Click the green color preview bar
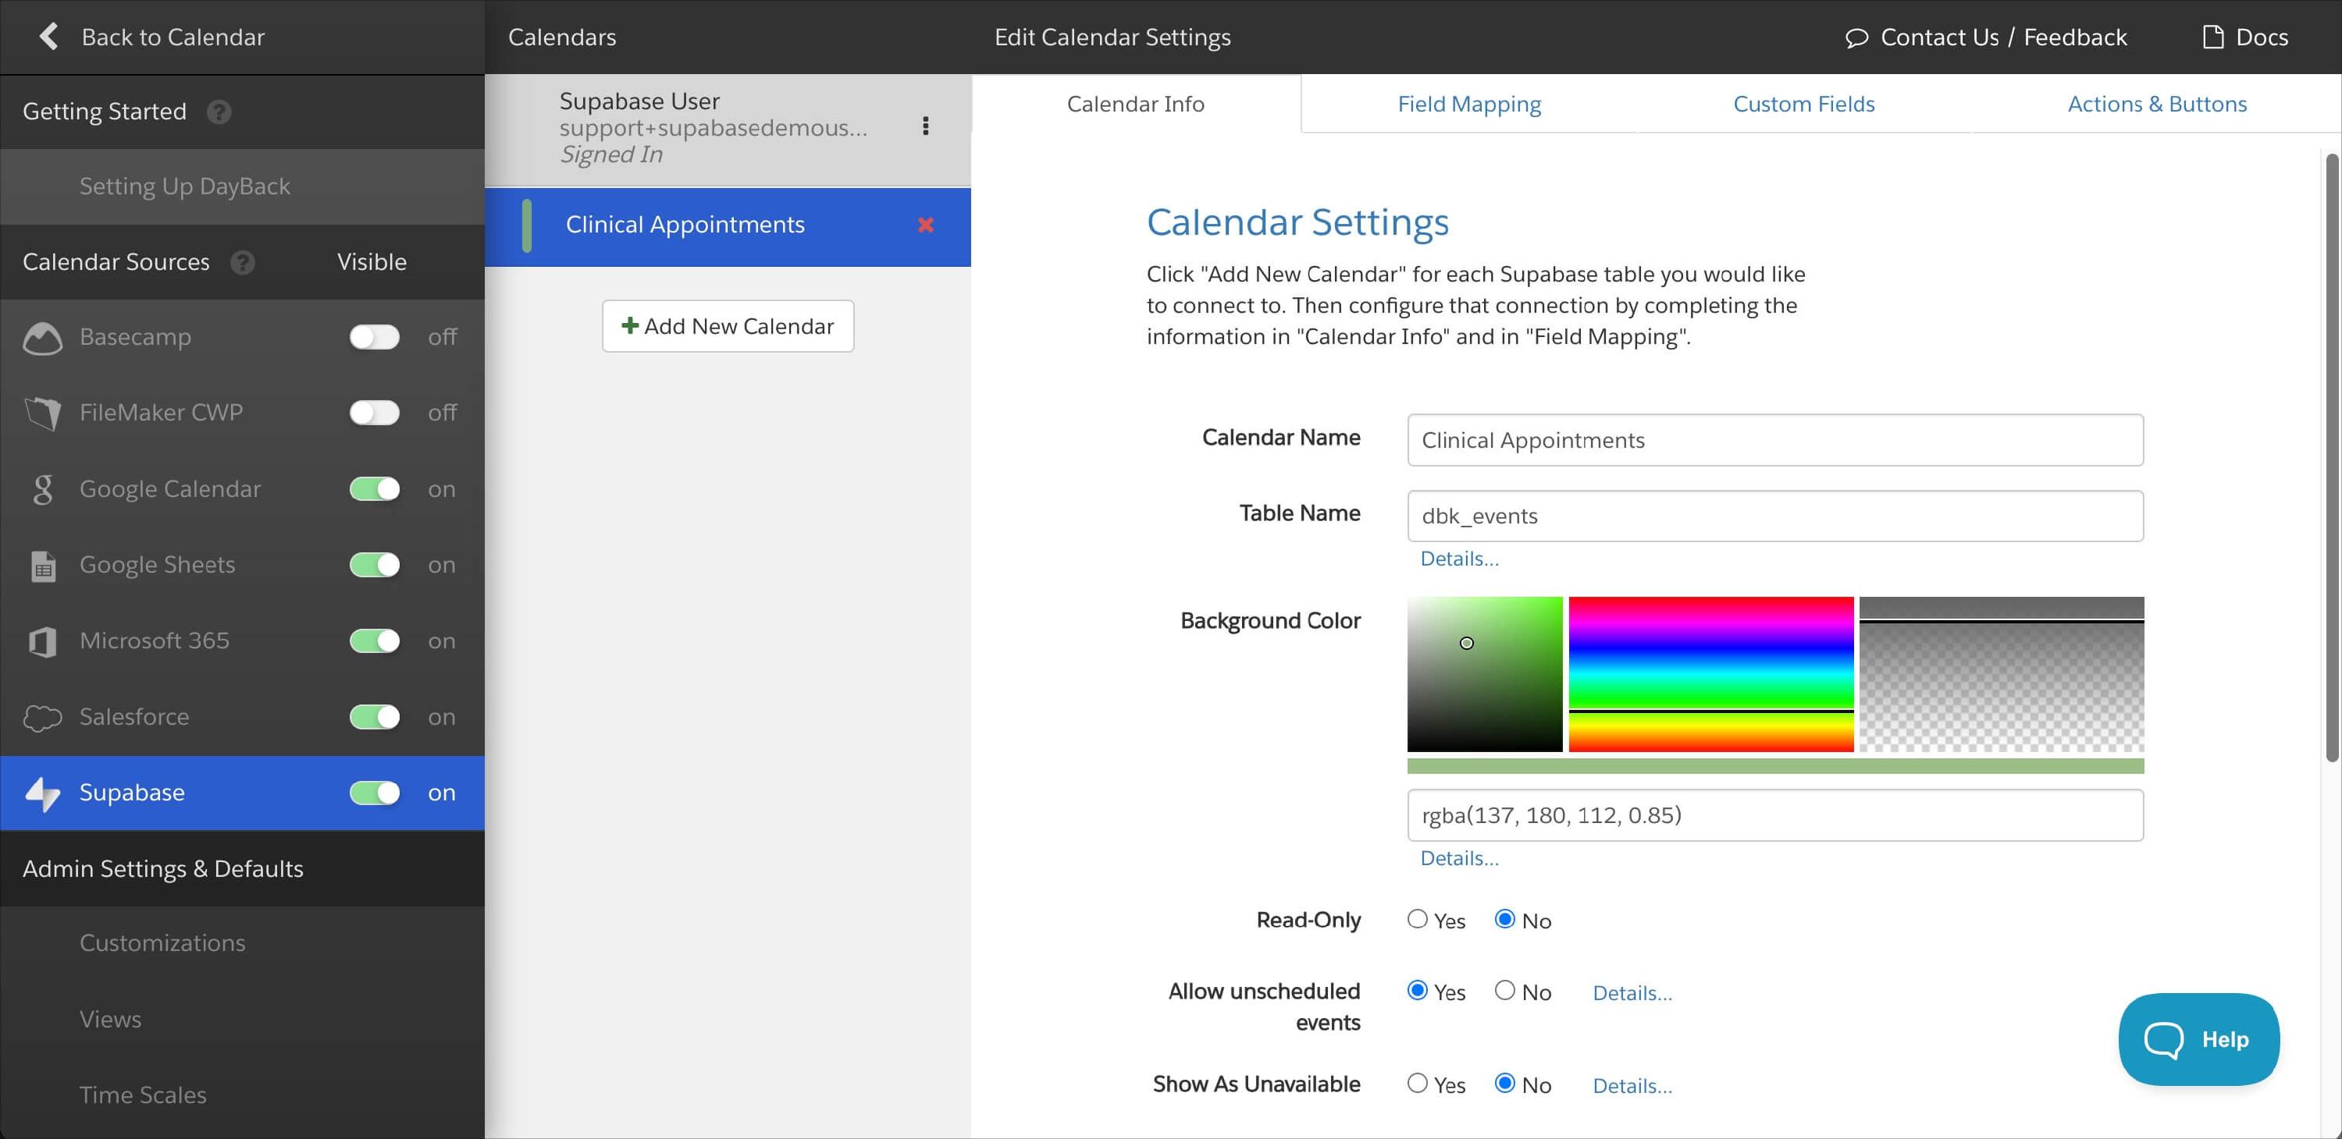 [1774, 767]
